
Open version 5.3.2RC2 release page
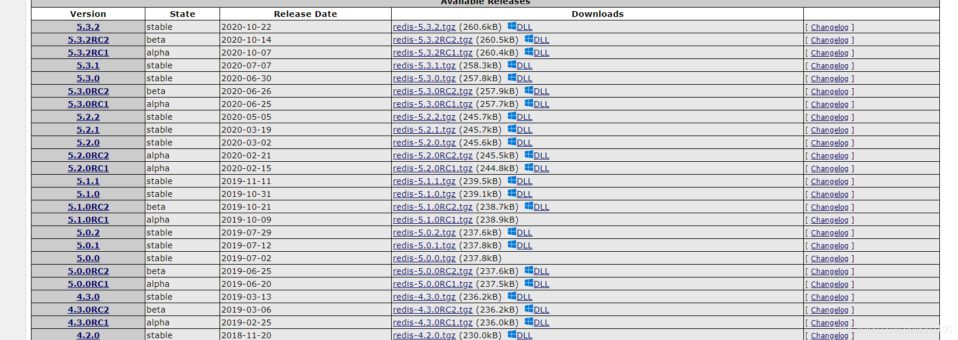coord(88,40)
